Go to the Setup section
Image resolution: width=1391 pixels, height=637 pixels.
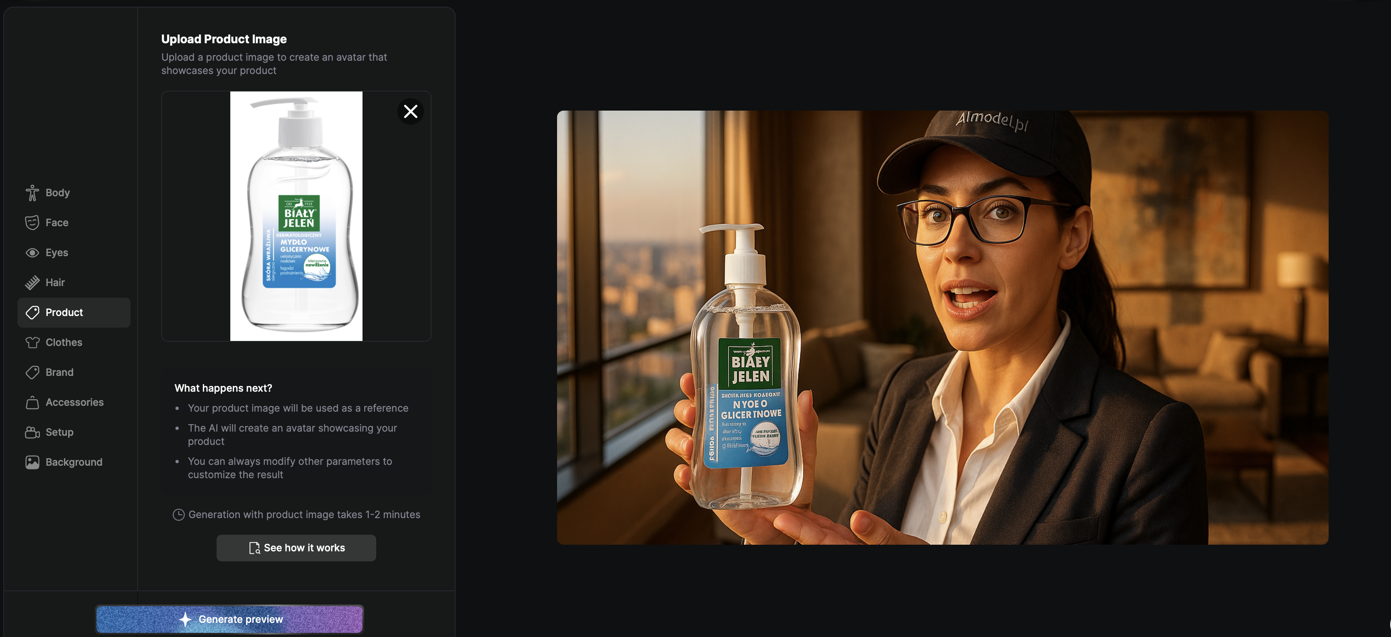[x=74, y=433]
